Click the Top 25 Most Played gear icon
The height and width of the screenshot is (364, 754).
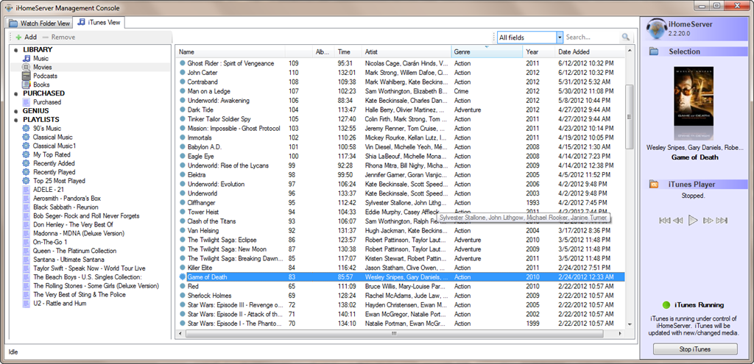click(x=27, y=181)
